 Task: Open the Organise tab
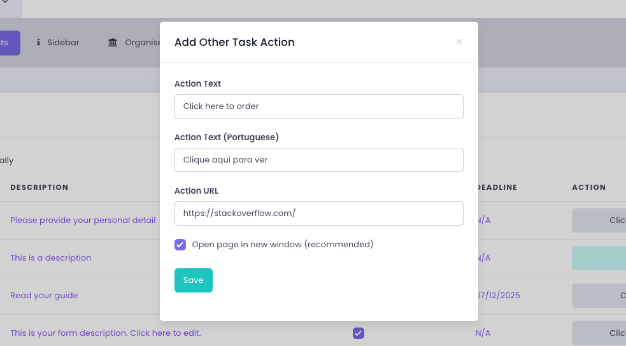coord(143,43)
